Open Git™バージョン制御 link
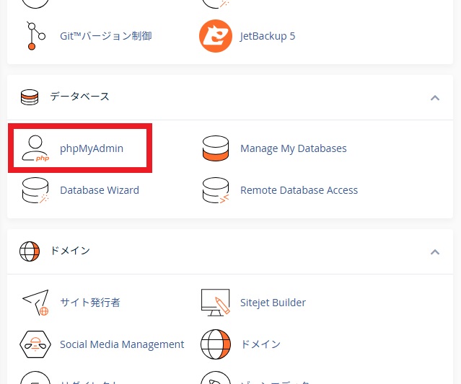This screenshot has width=461, height=384. point(106,36)
